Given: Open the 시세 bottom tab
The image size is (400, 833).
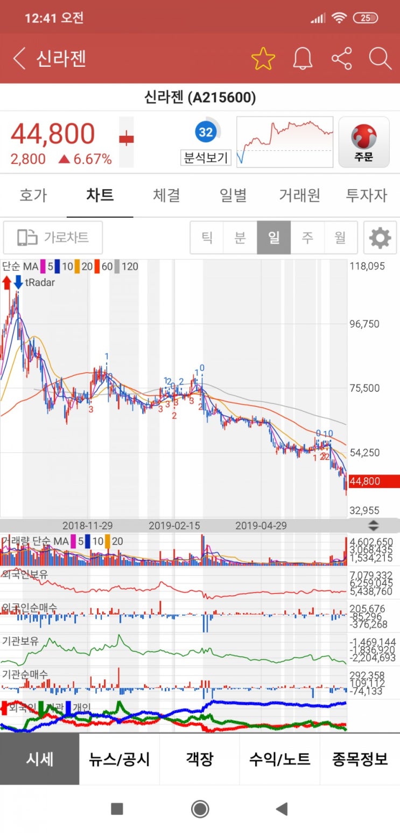Looking at the screenshot, I should pos(40,759).
